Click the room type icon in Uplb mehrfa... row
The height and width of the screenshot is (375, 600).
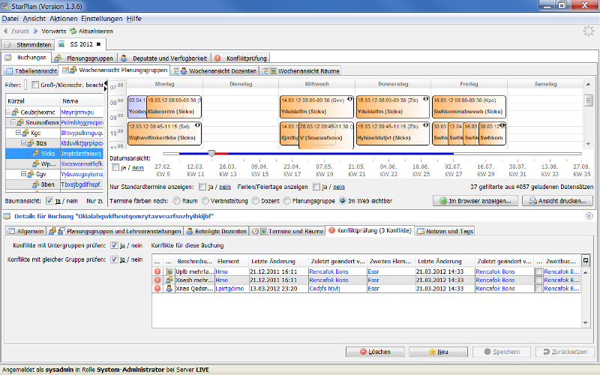point(169,271)
